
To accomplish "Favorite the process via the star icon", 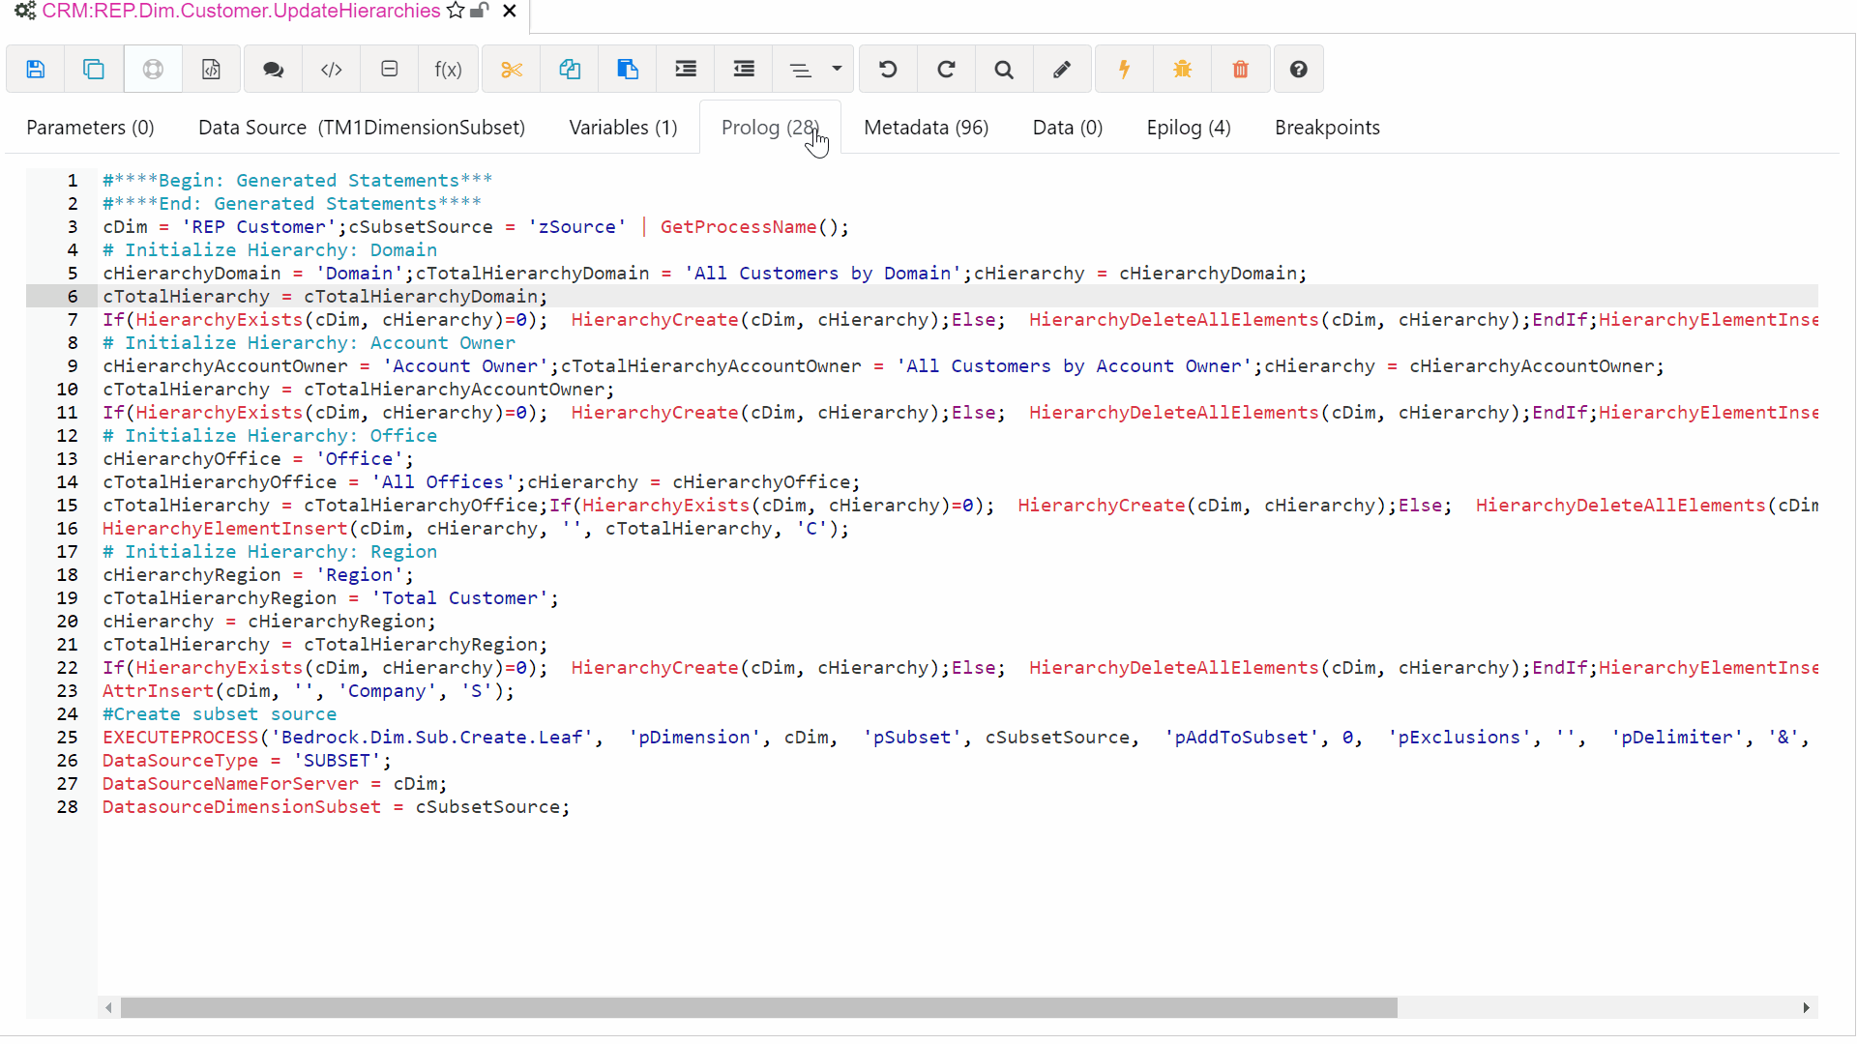I will (x=455, y=11).
